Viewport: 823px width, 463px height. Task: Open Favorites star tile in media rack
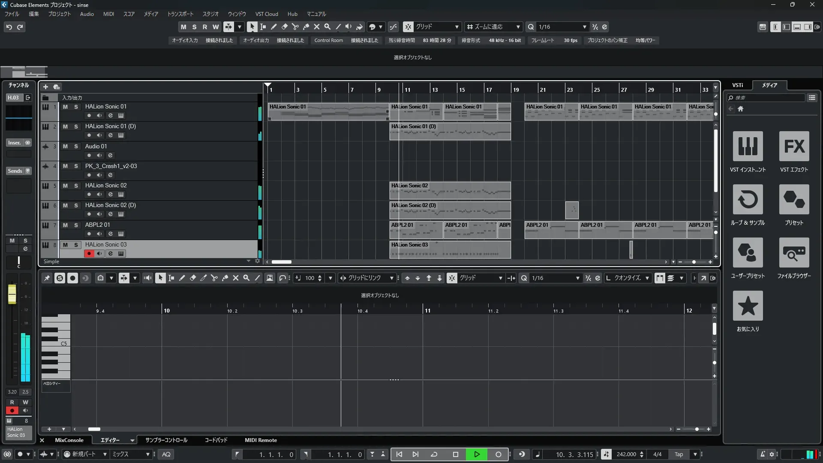[748, 306]
